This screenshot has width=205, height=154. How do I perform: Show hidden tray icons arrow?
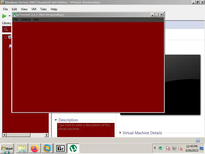(155, 148)
